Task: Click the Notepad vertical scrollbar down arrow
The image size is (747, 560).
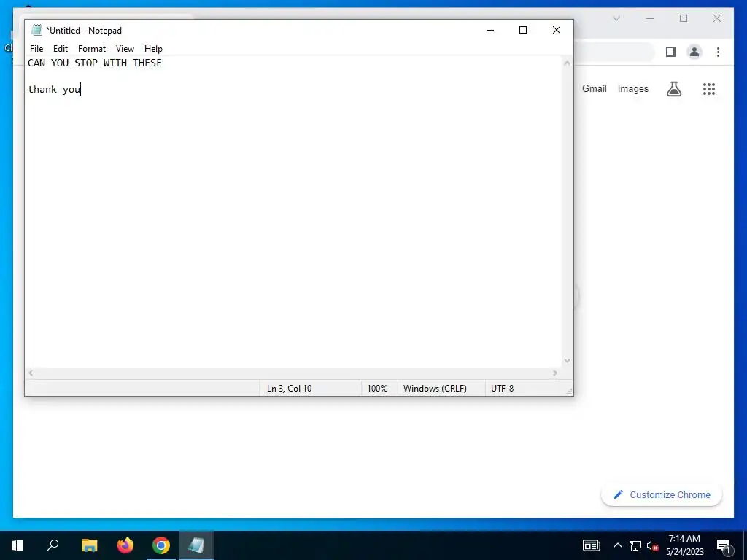Action: tap(567, 360)
